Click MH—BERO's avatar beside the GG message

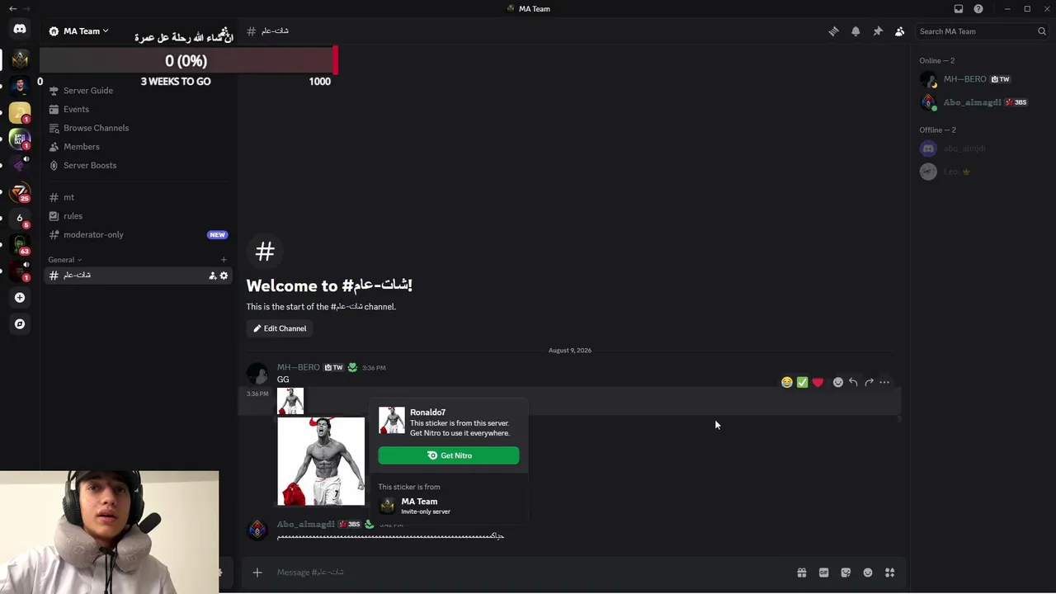click(x=257, y=373)
